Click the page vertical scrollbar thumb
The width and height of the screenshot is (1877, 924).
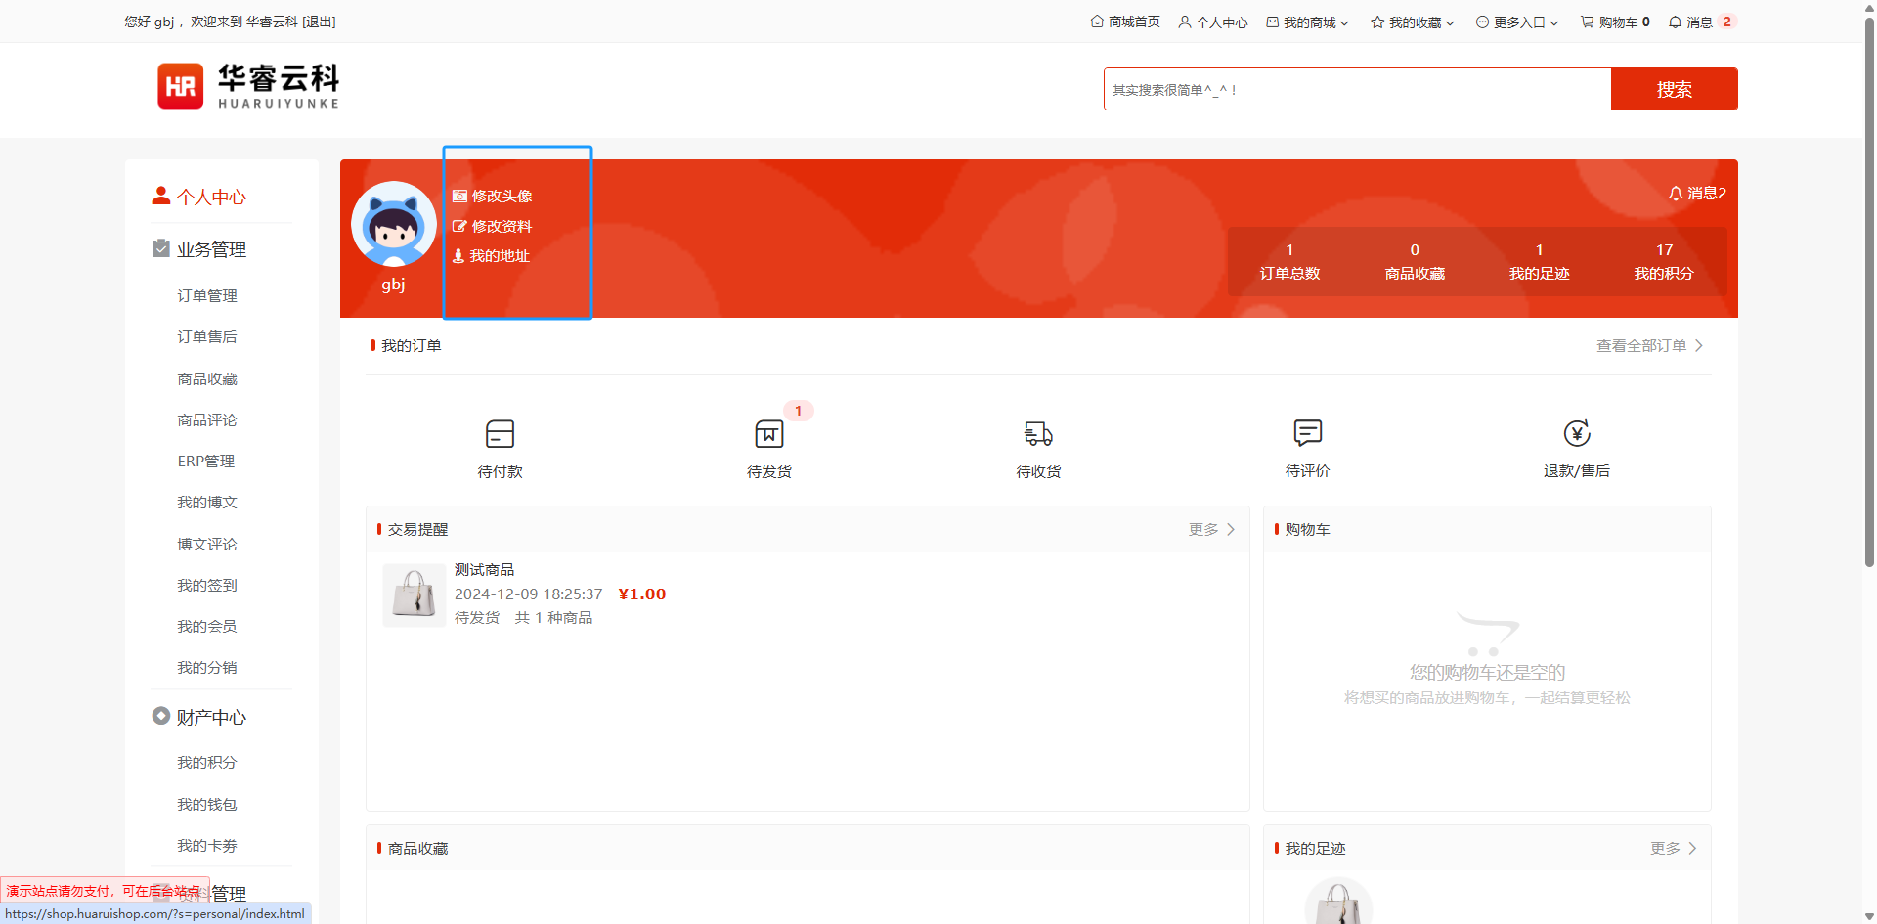(x=1869, y=293)
